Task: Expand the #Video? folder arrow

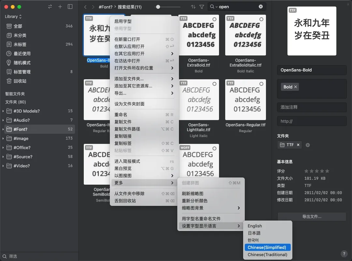Action: coord(3,166)
